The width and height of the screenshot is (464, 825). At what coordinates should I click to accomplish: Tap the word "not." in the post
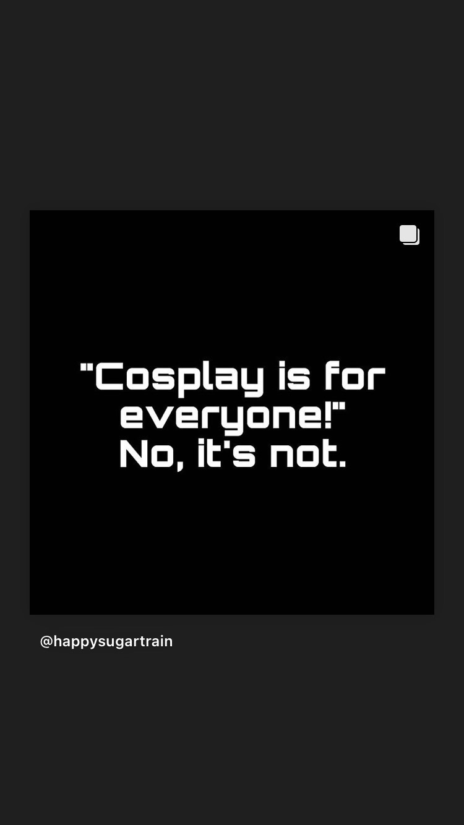click(x=308, y=455)
